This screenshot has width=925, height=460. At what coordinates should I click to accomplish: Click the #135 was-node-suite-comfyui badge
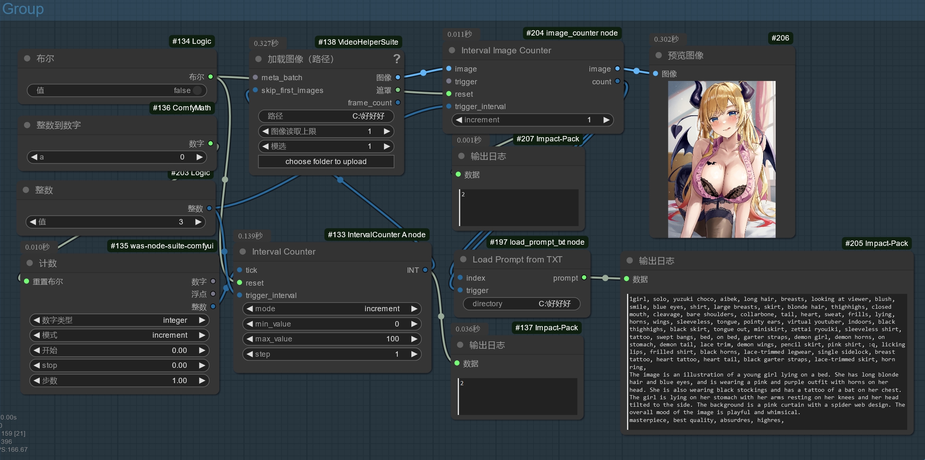click(162, 246)
